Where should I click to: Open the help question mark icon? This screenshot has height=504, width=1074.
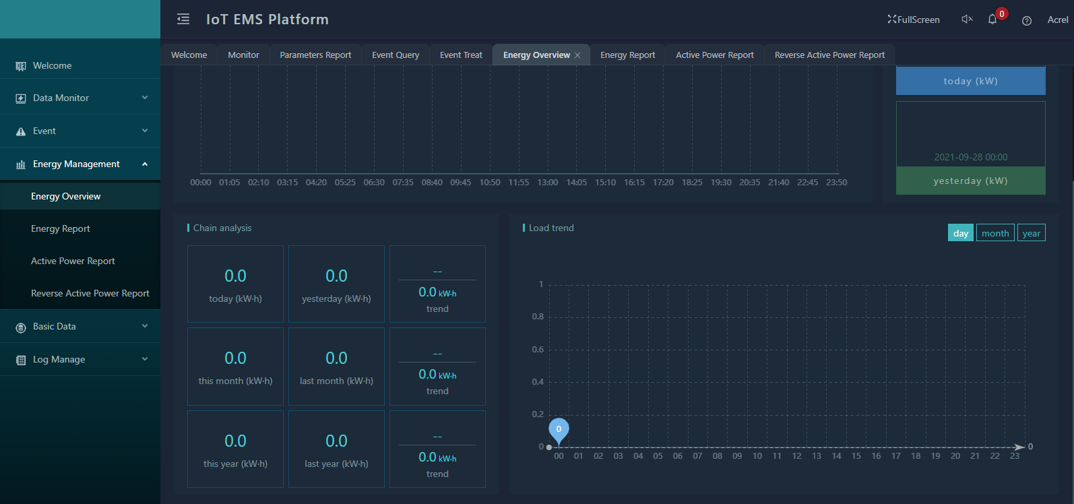[x=1027, y=20]
